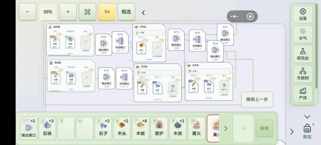Select the 石子 hotbar slot
The width and height of the screenshot is (321, 145).
tap(103, 128)
